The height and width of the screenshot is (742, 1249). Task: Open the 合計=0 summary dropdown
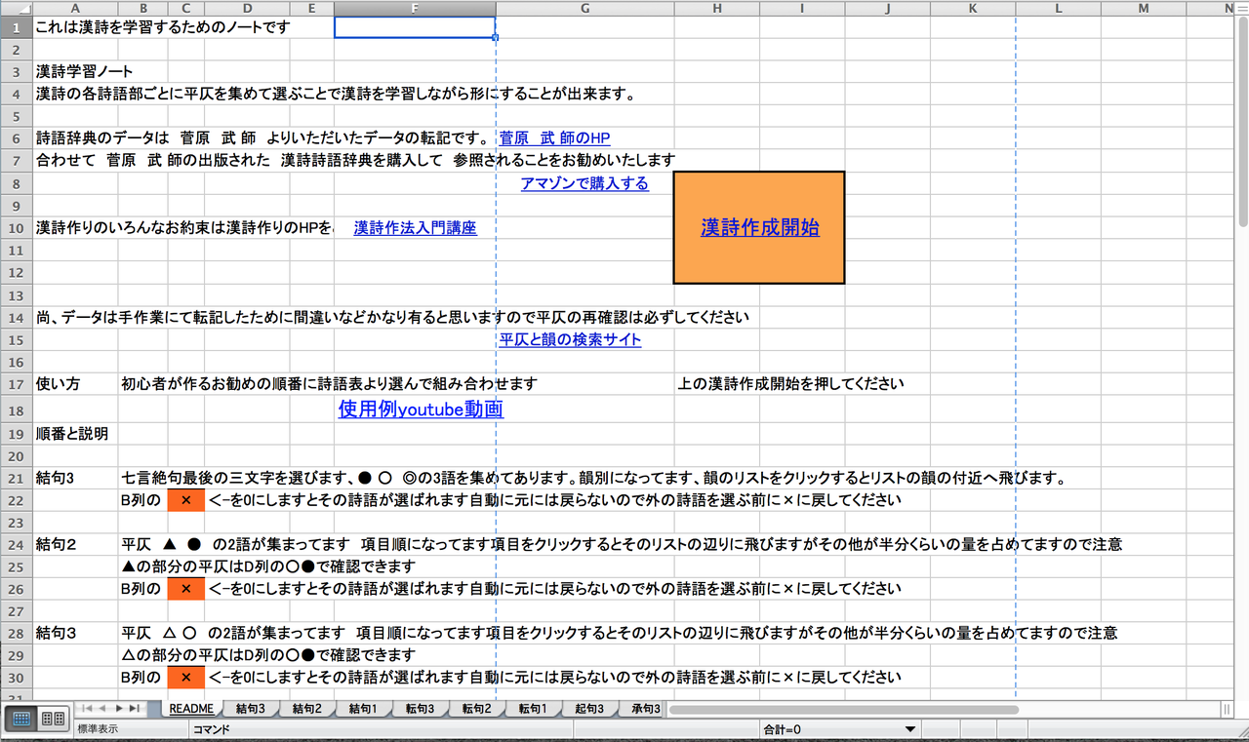[x=909, y=728]
